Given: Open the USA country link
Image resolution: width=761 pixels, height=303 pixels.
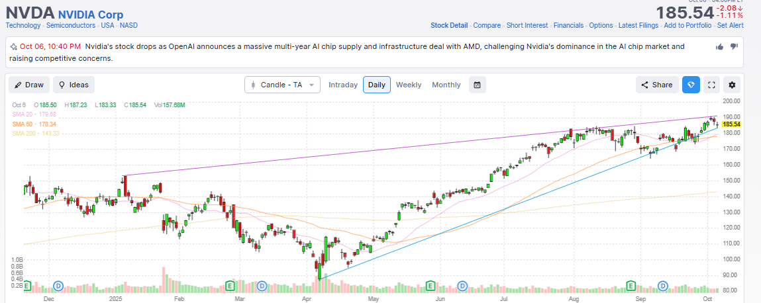Looking at the screenshot, I should pyautogui.click(x=108, y=25).
